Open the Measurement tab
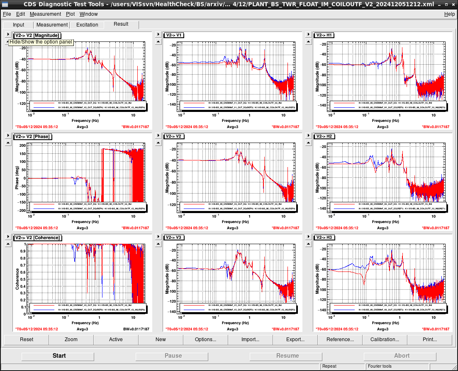The image size is (458, 371). click(52, 25)
